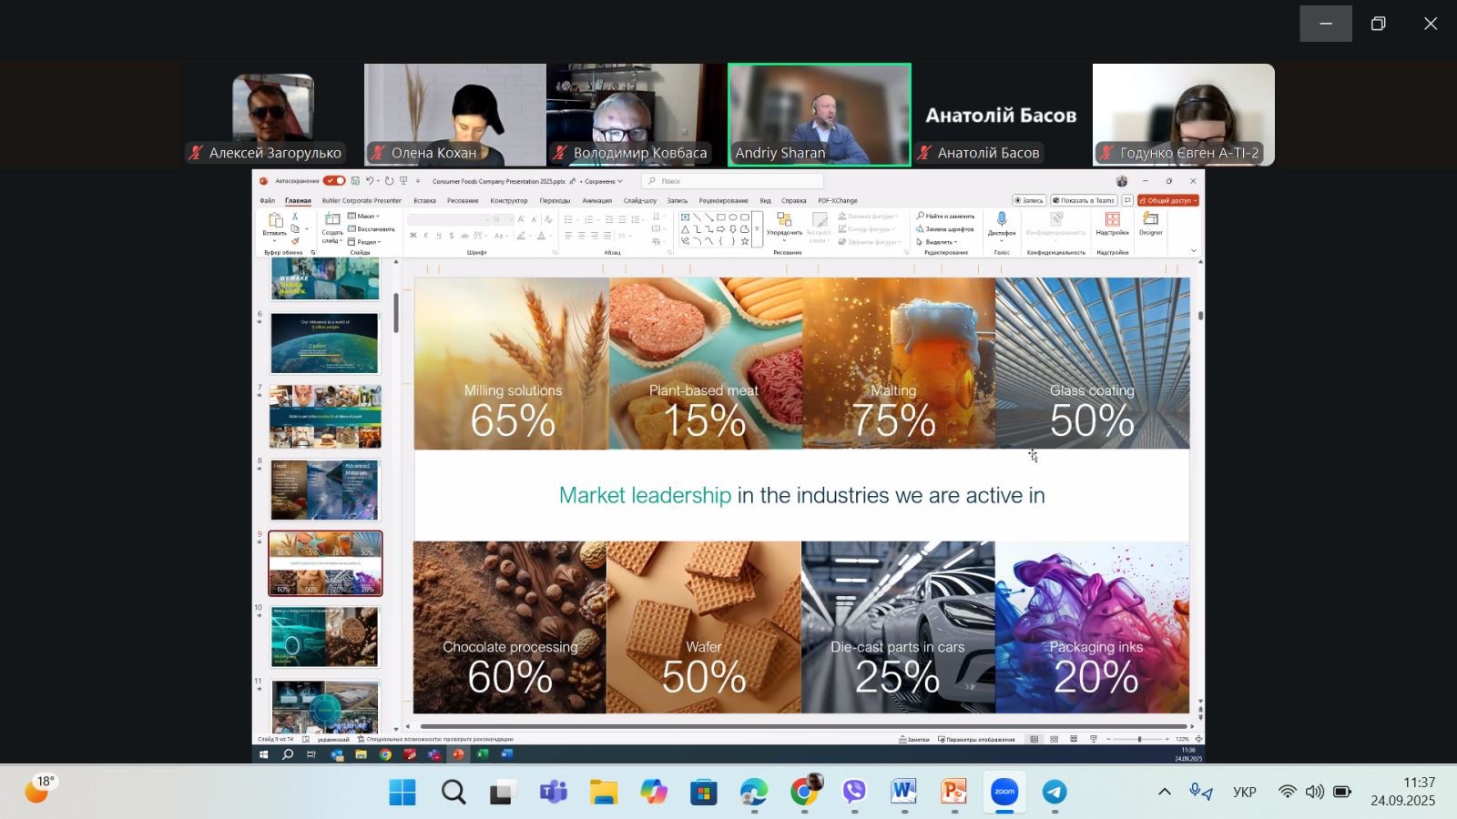Click the Windows Start button on taskbar
This screenshot has height=819, width=1457.
click(402, 792)
